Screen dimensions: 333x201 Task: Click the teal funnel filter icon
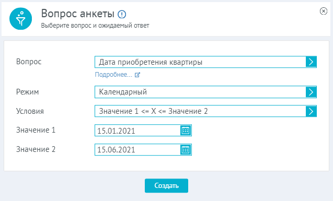click(20, 19)
